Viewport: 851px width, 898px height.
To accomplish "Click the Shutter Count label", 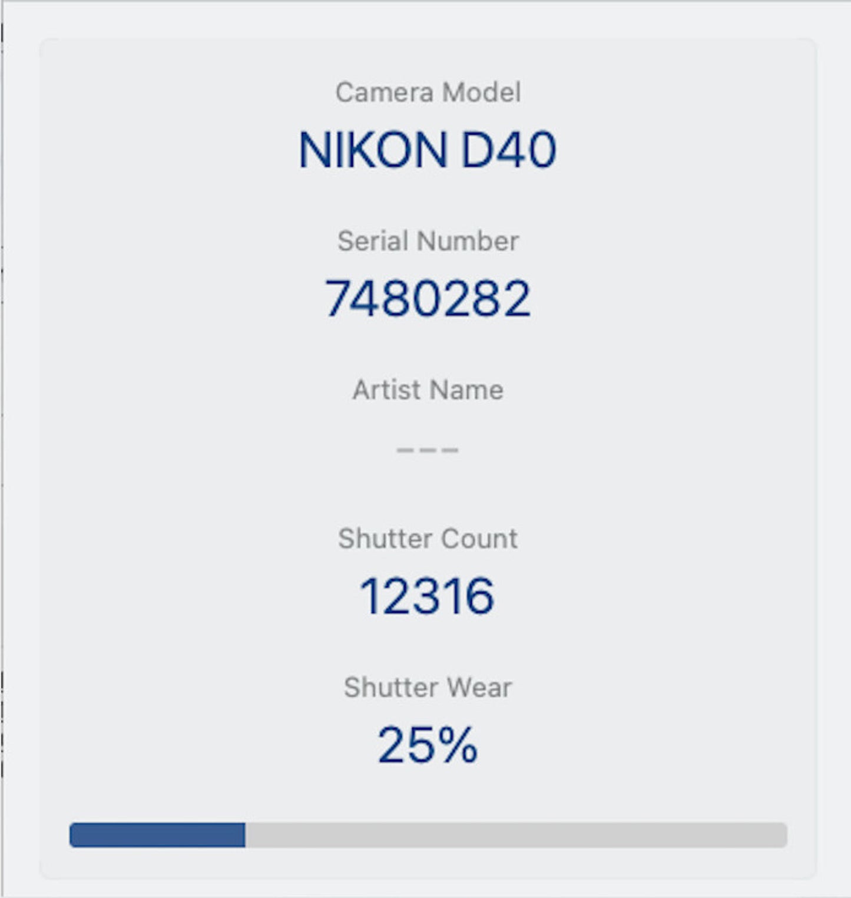I will [428, 539].
